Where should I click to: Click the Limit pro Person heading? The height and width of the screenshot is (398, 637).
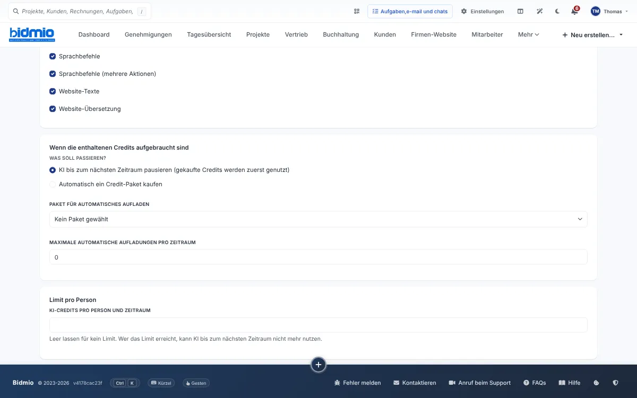click(73, 300)
